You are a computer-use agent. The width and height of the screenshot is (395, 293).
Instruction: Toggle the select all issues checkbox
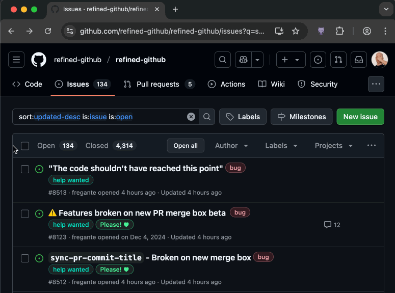[25, 146]
